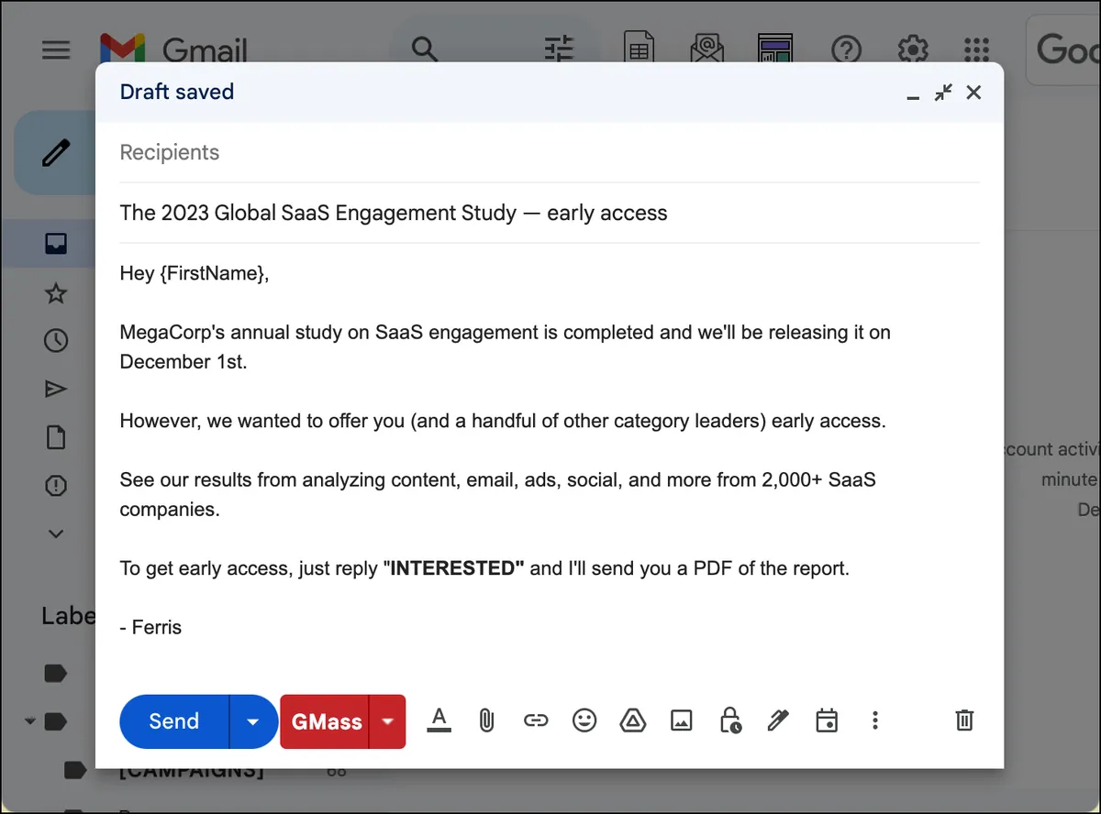Open Snoozed mail via the clock icon
The image size is (1101, 814).
coord(56,341)
